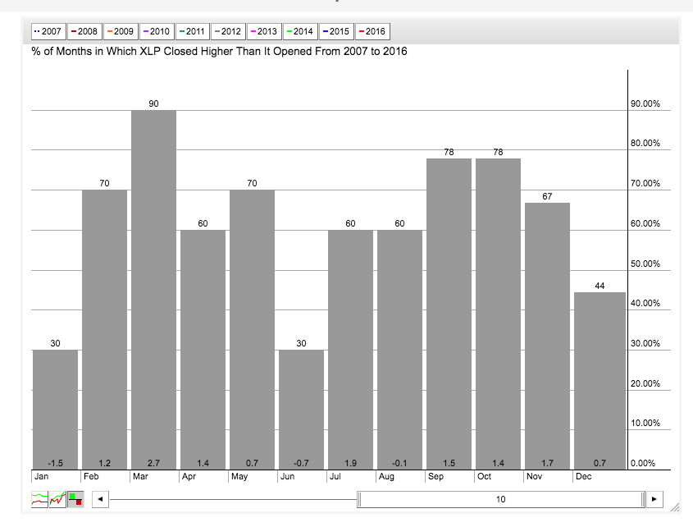Click the 2.7 value in the March bar
The width and height of the screenshot is (693, 527).
pyautogui.click(x=153, y=463)
